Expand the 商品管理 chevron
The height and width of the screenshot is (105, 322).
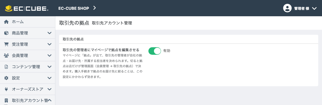click(x=50, y=33)
